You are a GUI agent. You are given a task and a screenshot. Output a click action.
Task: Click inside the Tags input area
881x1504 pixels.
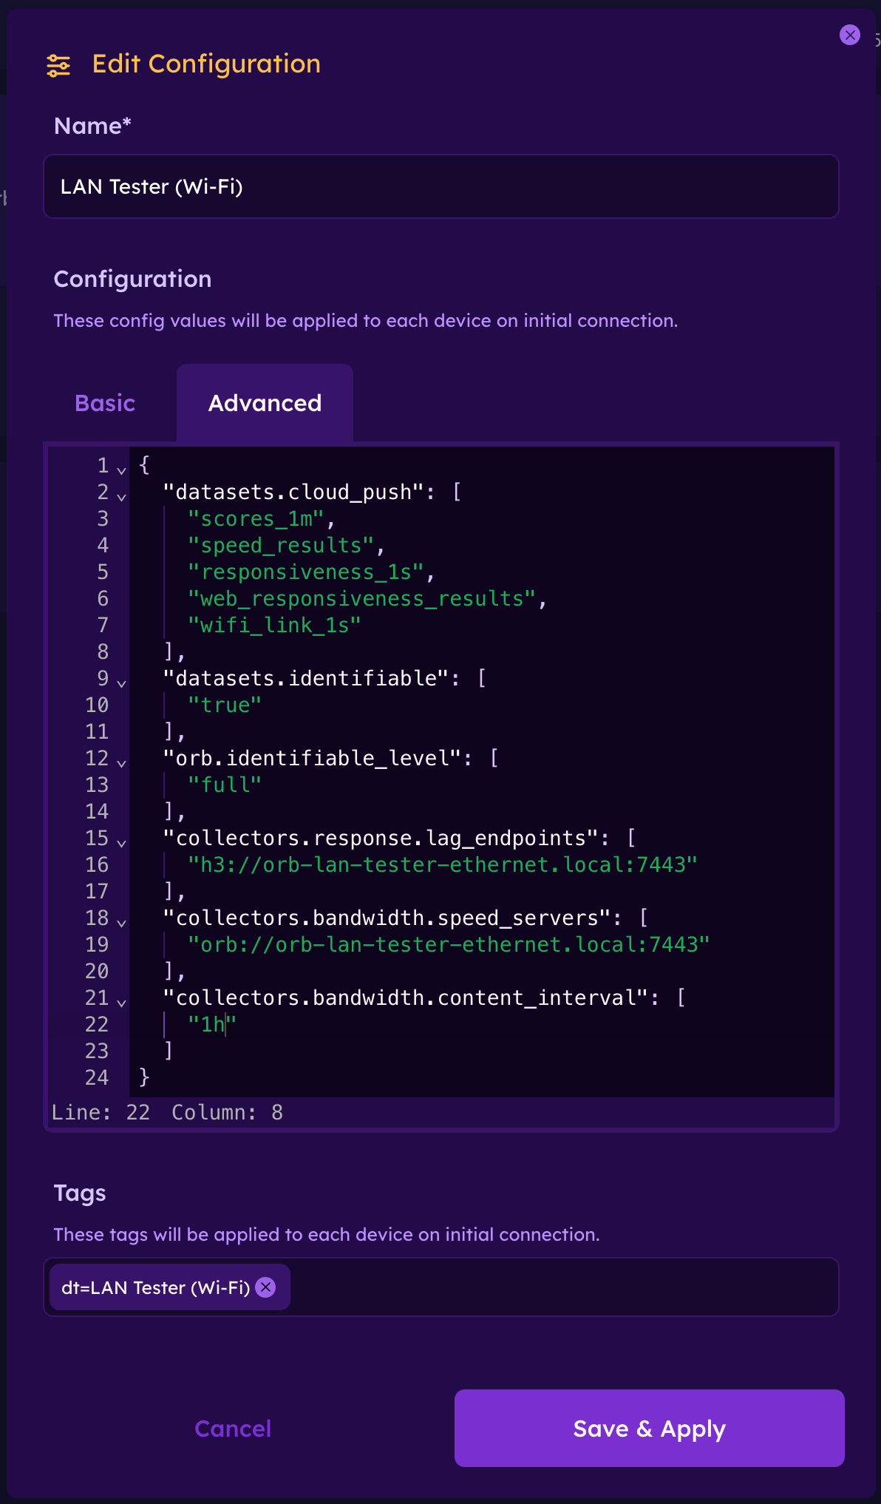point(517,1287)
